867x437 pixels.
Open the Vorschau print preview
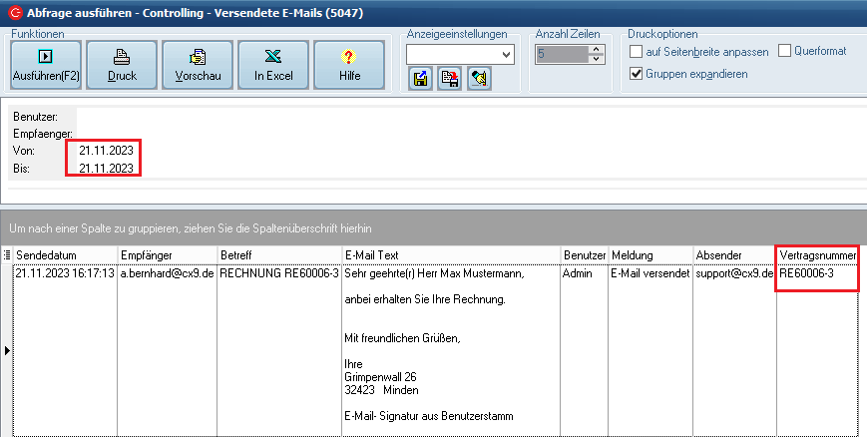tap(198, 65)
